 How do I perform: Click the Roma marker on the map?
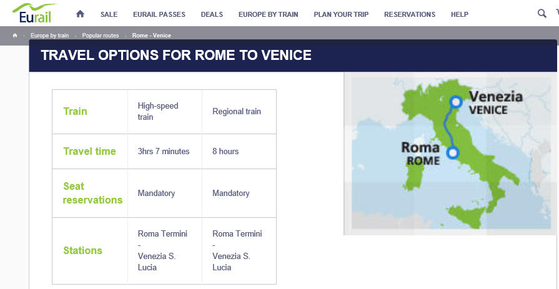coord(453,153)
